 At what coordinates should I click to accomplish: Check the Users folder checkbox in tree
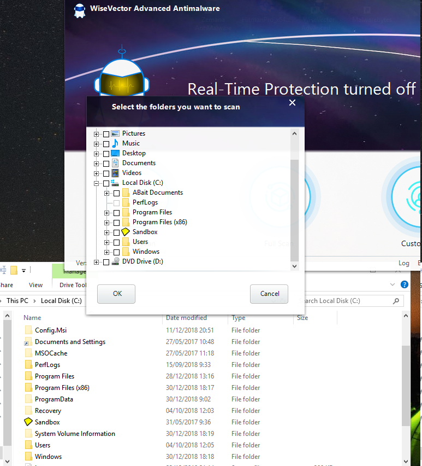116,242
